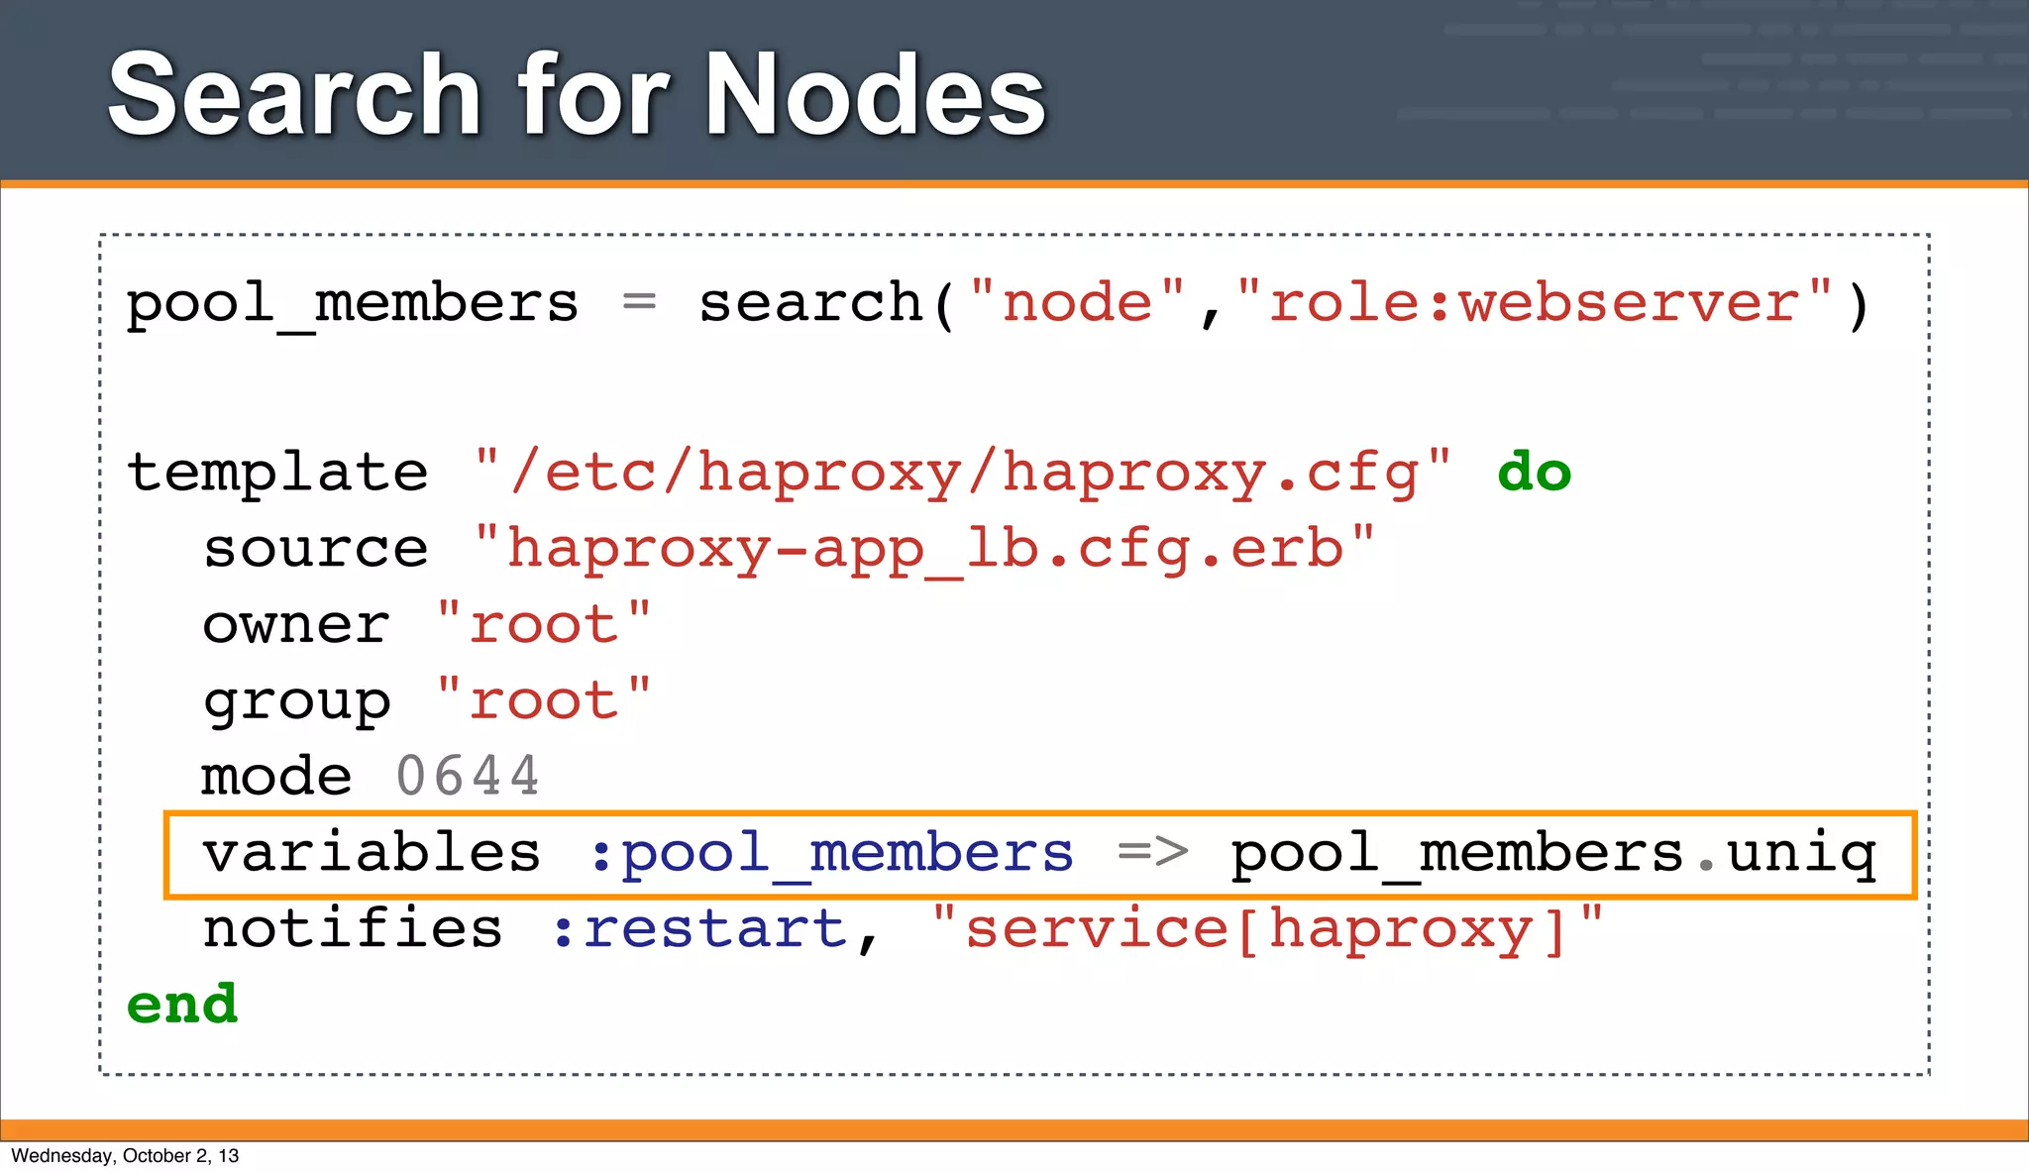Image resolution: width=2029 pixels, height=1173 pixels.
Task: Click the "source" attribute name
Action: coord(315,549)
